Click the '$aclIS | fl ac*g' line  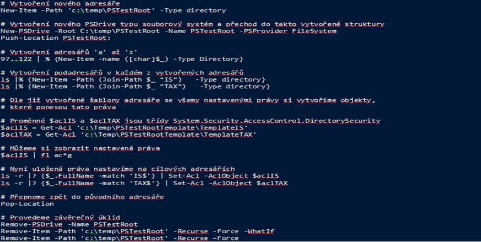(36, 155)
